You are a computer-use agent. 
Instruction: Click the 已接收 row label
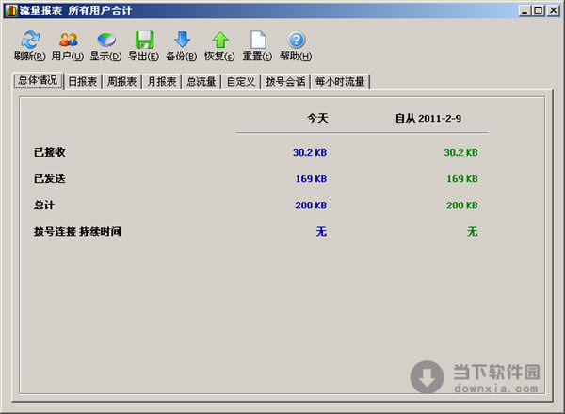click(x=49, y=152)
